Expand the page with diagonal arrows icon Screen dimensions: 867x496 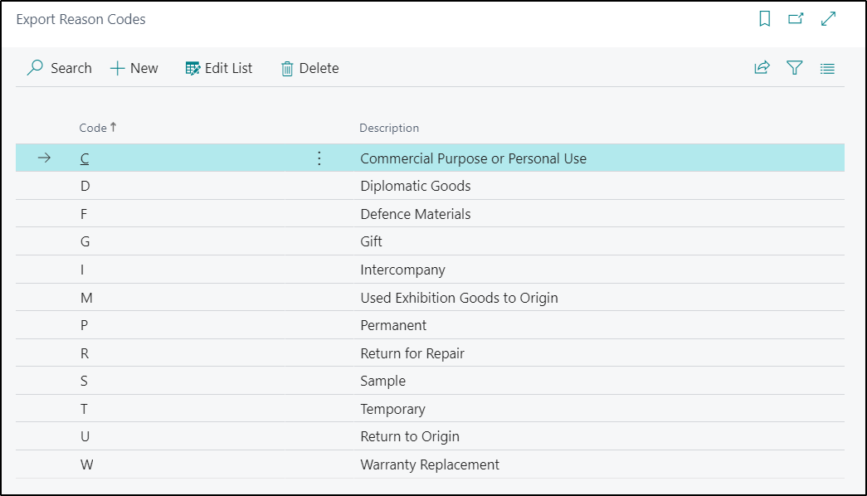point(828,19)
